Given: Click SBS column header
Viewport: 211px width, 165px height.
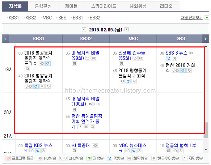Looking at the screenshot, I should point(181,39).
